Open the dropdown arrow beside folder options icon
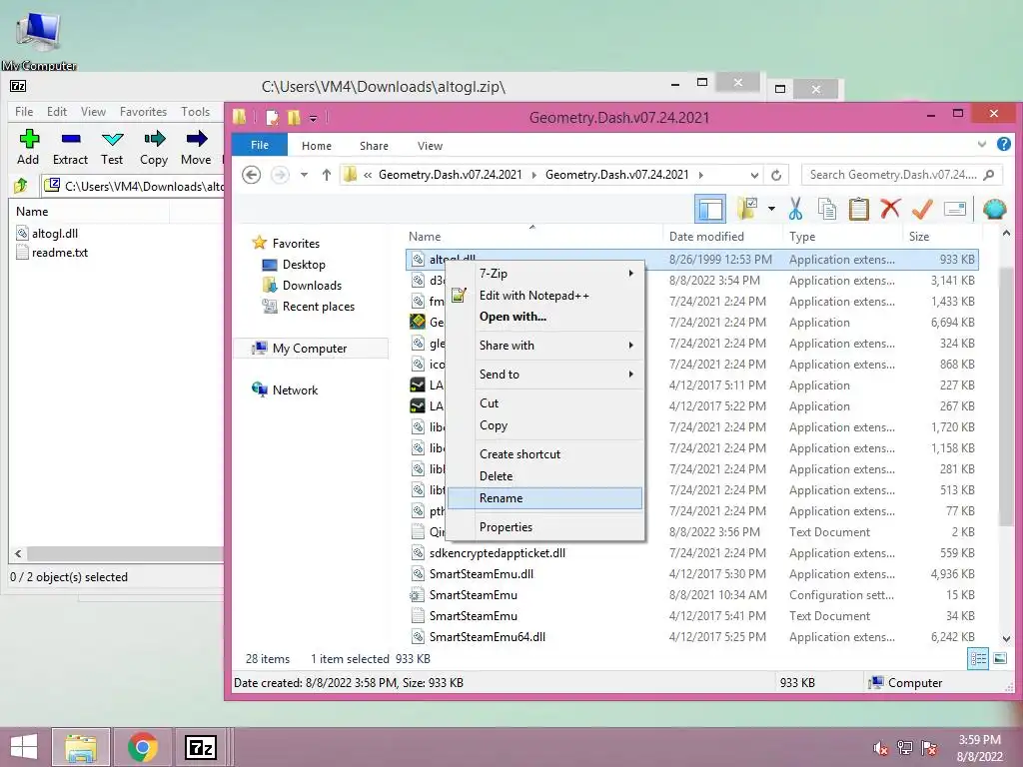The height and width of the screenshot is (767, 1023). pyautogui.click(x=771, y=209)
